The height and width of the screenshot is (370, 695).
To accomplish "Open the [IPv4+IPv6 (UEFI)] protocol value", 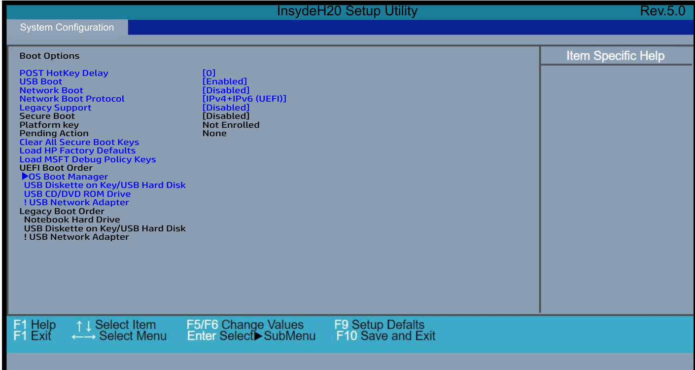I will [x=244, y=99].
